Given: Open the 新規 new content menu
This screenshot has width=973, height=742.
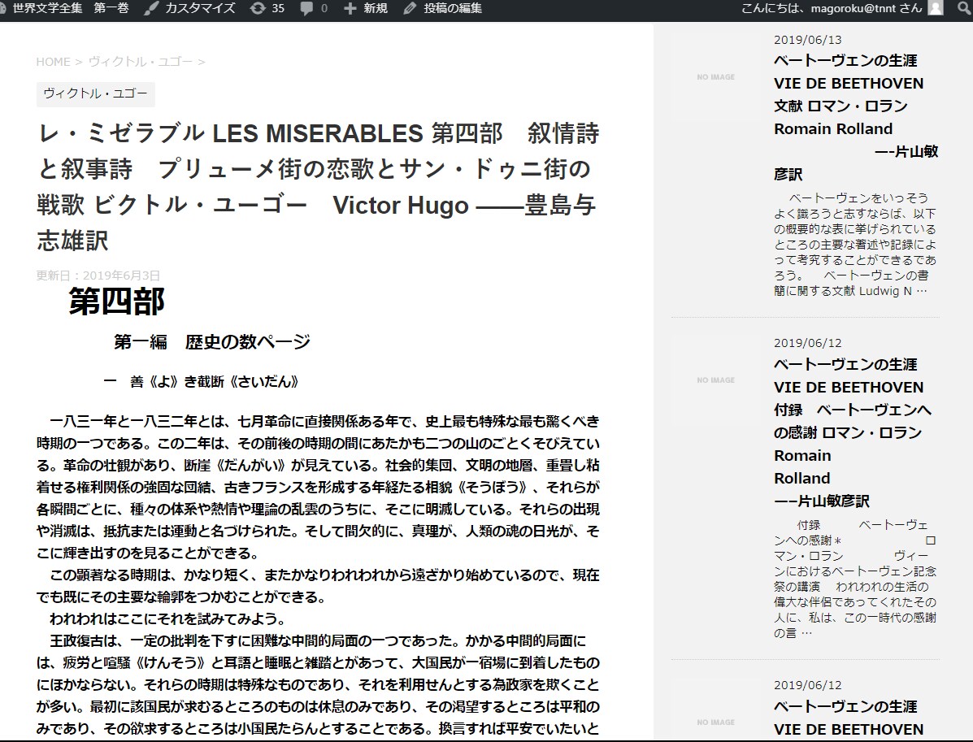Looking at the screenshot, I should coord(376,9).
